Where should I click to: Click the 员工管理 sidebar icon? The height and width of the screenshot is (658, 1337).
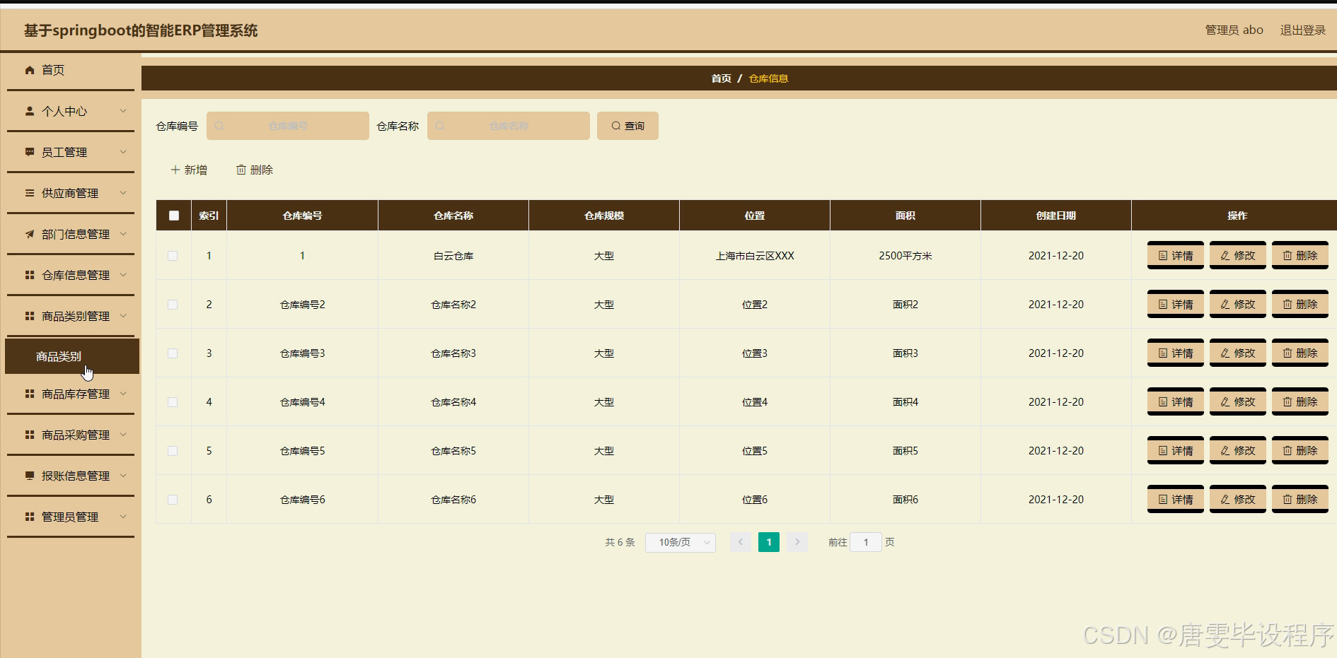coord(30,152)
